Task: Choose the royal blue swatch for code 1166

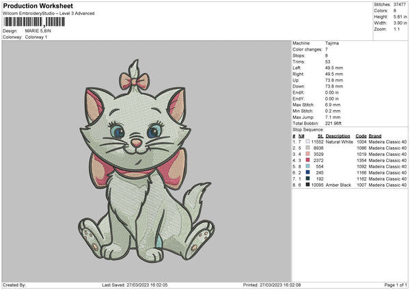Action: coord(307,172)
